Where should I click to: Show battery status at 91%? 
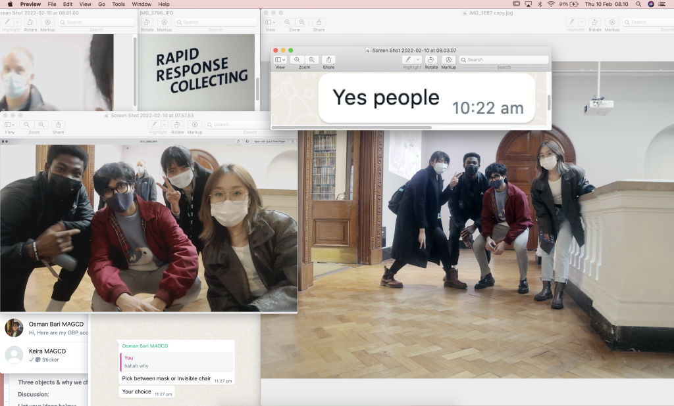click(569, 4)
